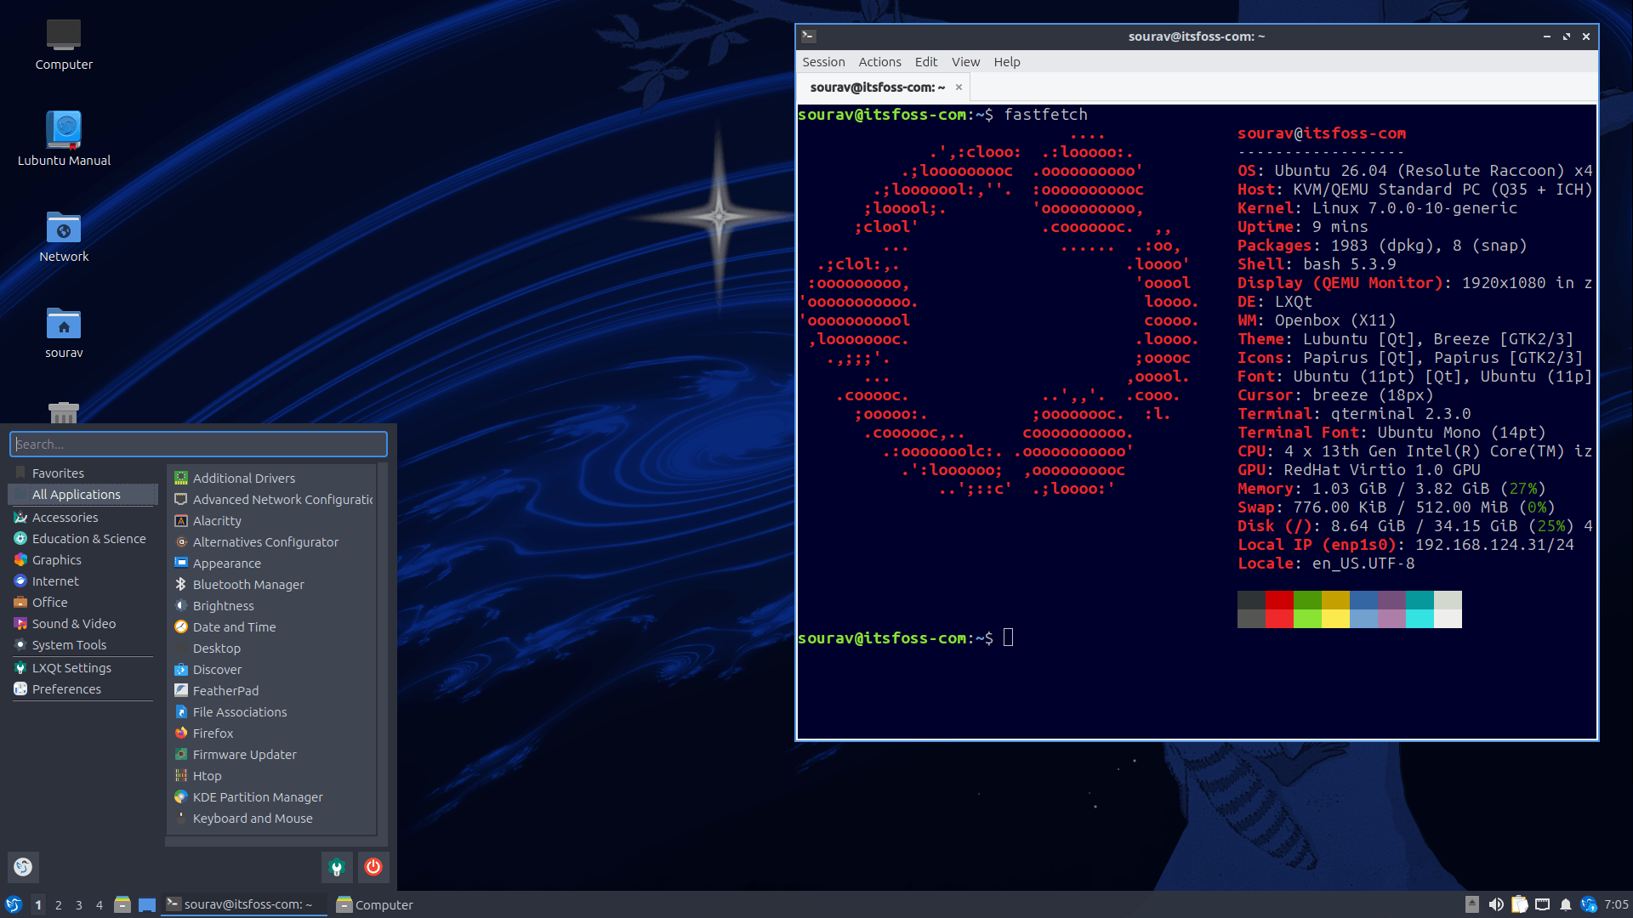Open KDE Partition Manager
1633x918 pixels.
tap(257, 796)
